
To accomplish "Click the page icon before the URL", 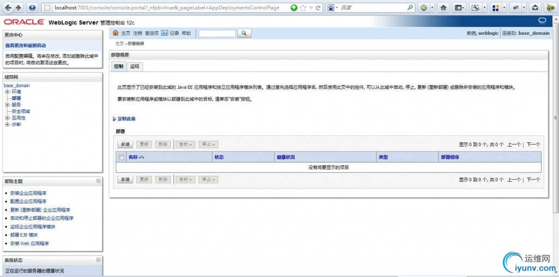I will click(47, 8).
